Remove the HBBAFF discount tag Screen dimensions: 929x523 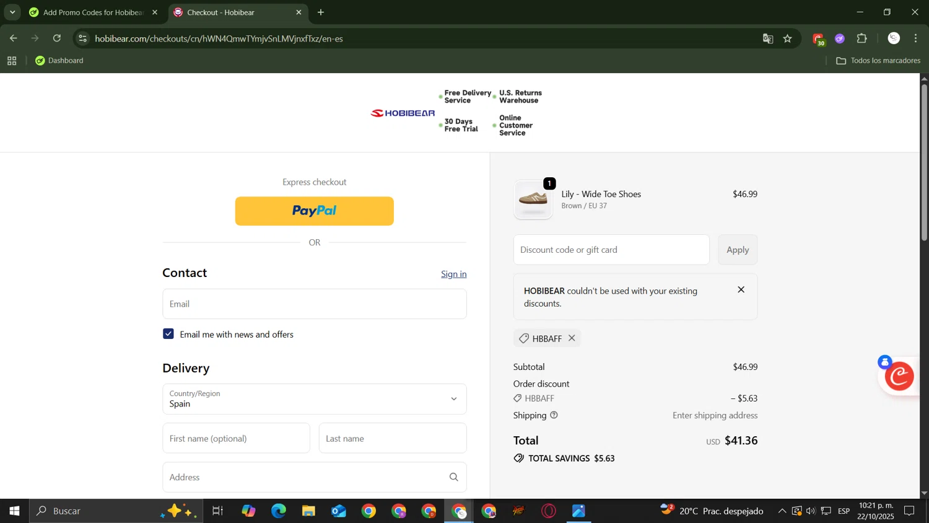click(572, 338)
